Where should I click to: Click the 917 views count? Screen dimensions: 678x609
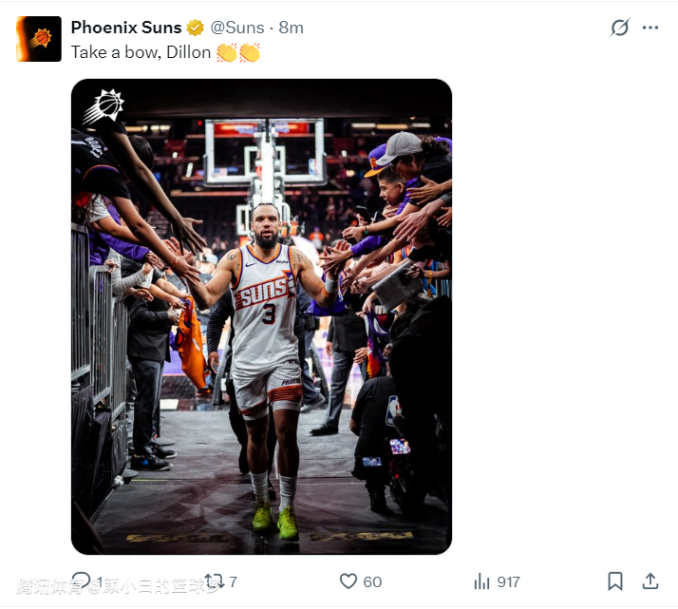tap(508, 581)
